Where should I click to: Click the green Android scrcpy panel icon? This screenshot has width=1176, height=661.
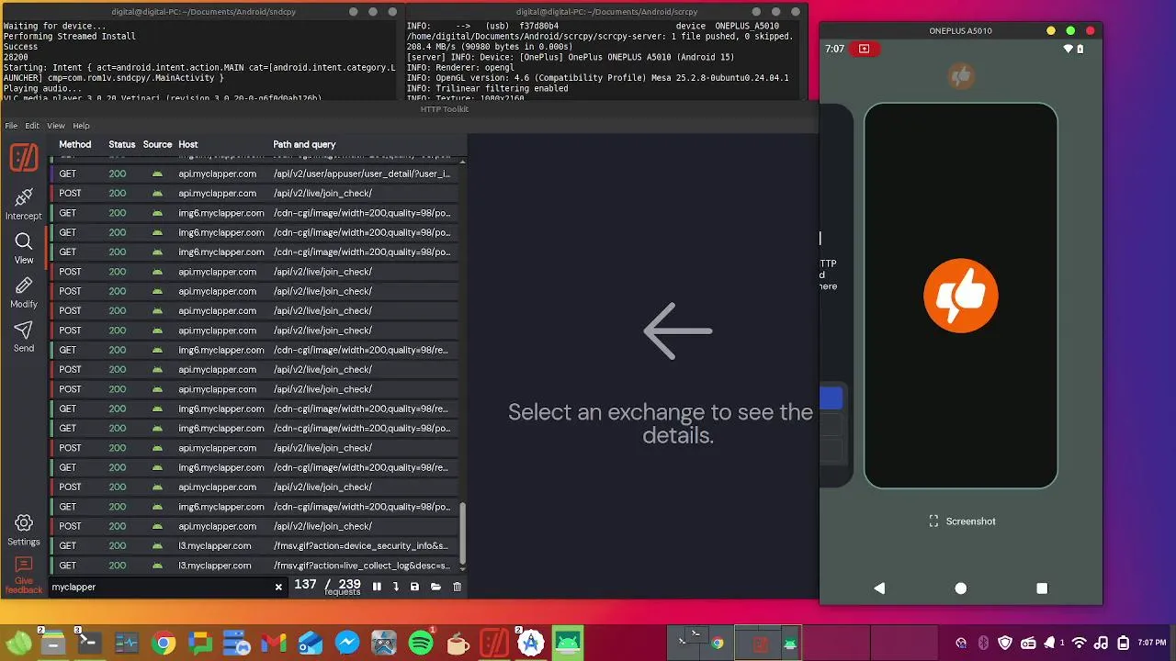[x=567, y=643]
